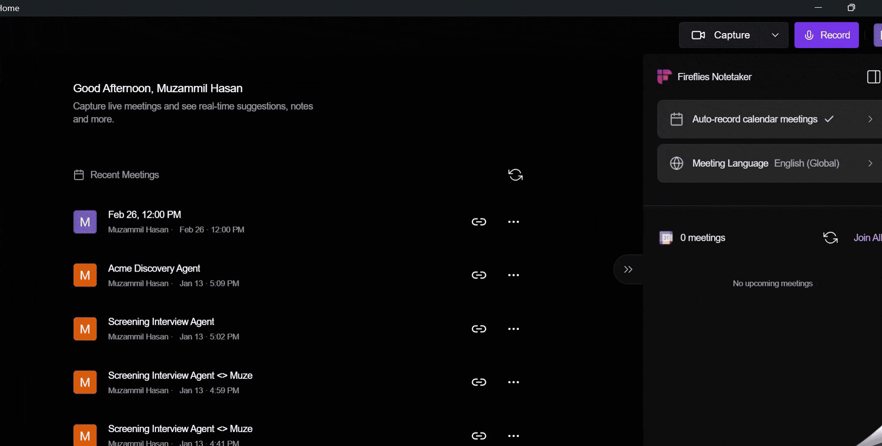Open more options for Feb 26 meeting

(x=513, y=222)
